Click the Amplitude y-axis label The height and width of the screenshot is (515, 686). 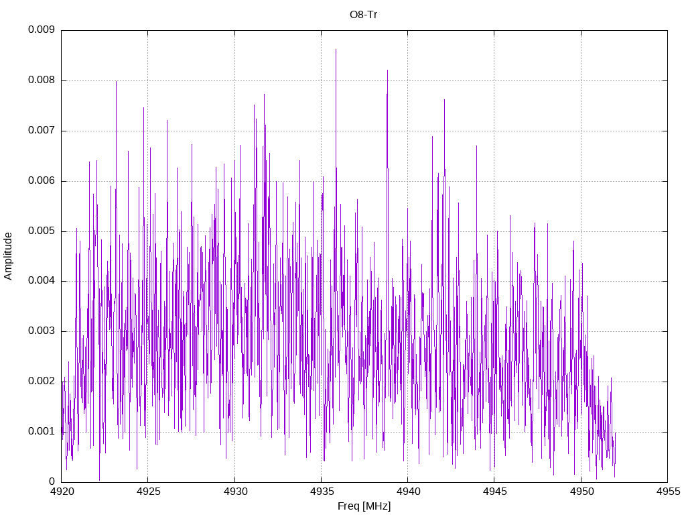coord(8,256)
